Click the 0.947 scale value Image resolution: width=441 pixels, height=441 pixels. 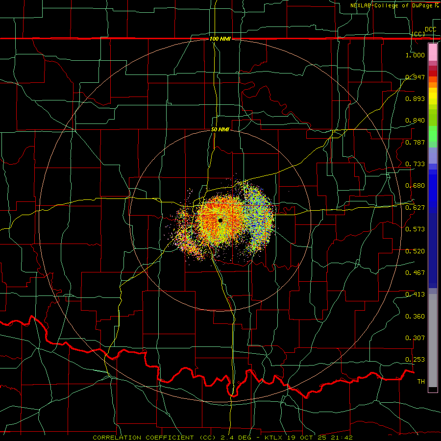click(x=415, y=77)
